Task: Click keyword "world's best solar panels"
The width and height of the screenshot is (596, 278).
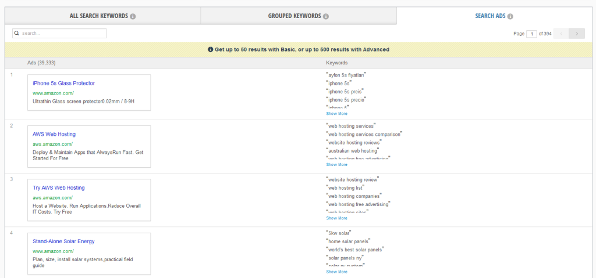Action: [x=355, y=250]
